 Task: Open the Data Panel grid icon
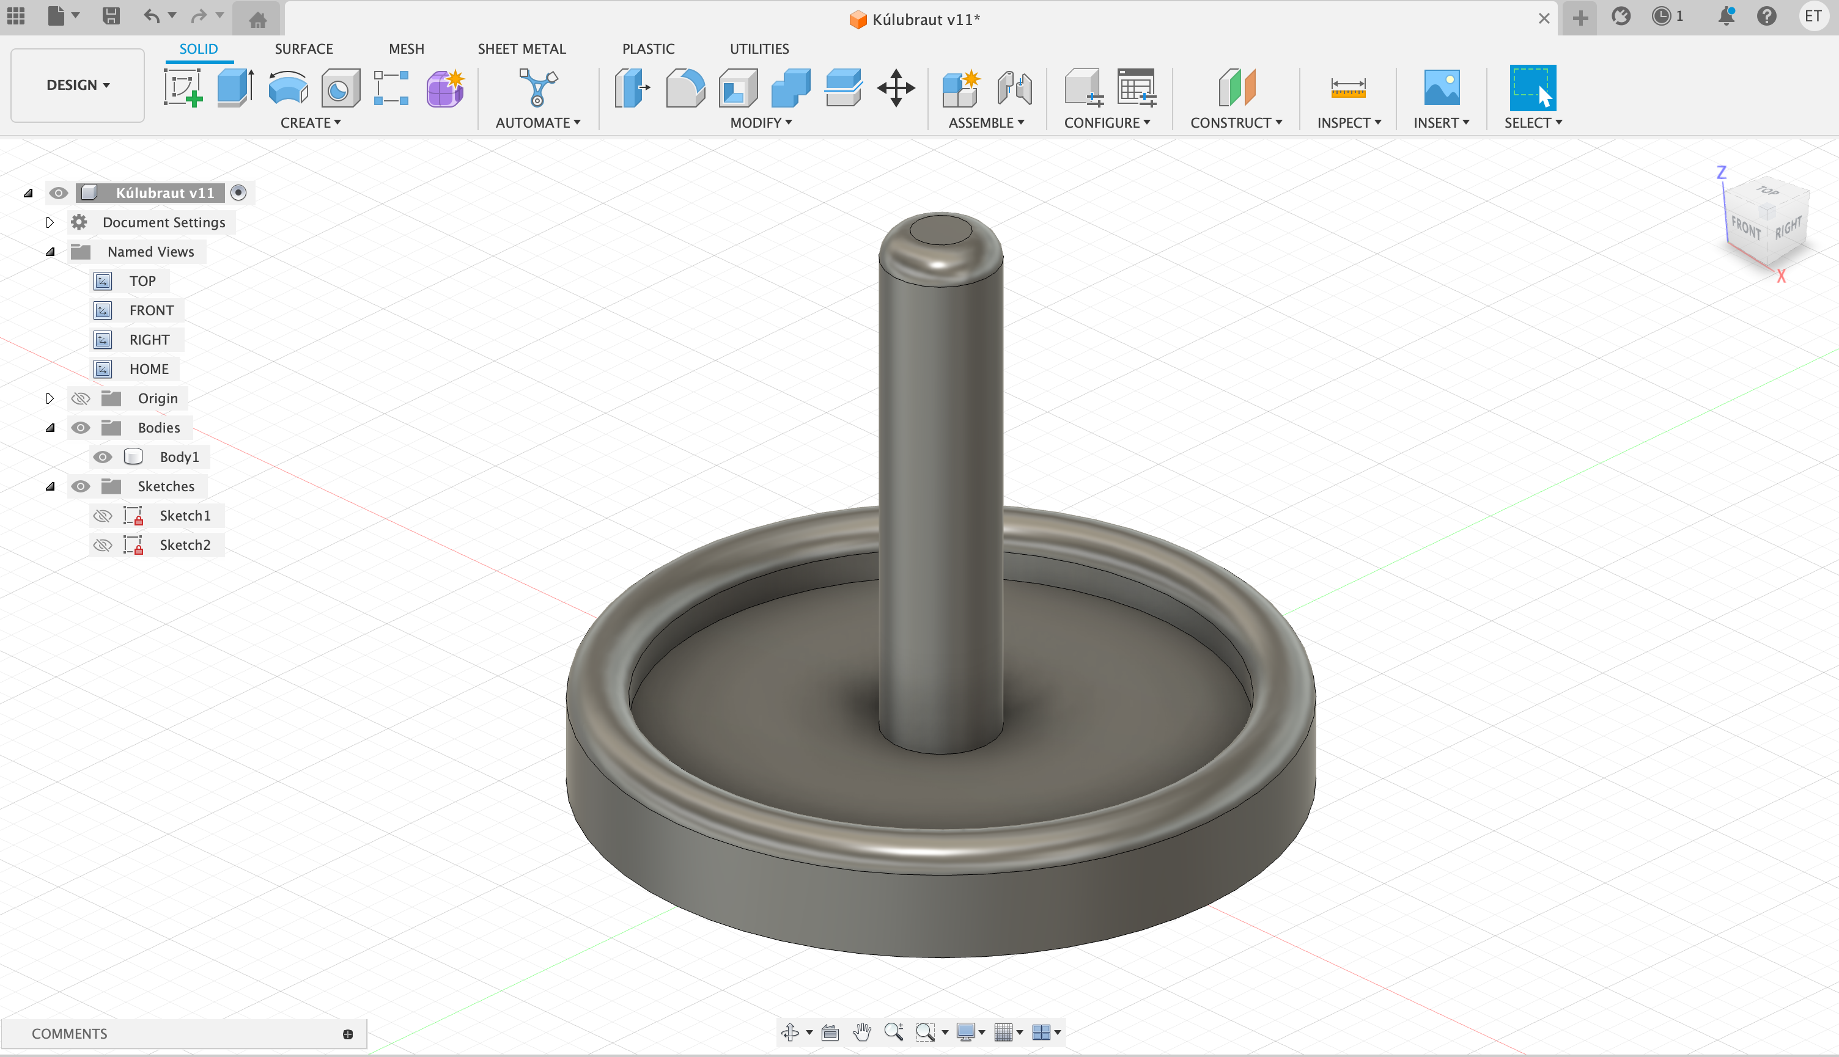[16, 16]
